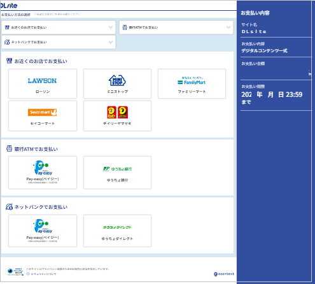Select Yucho Direct net banking
Viewport: 315px width, 284px height.
point(117,231)
